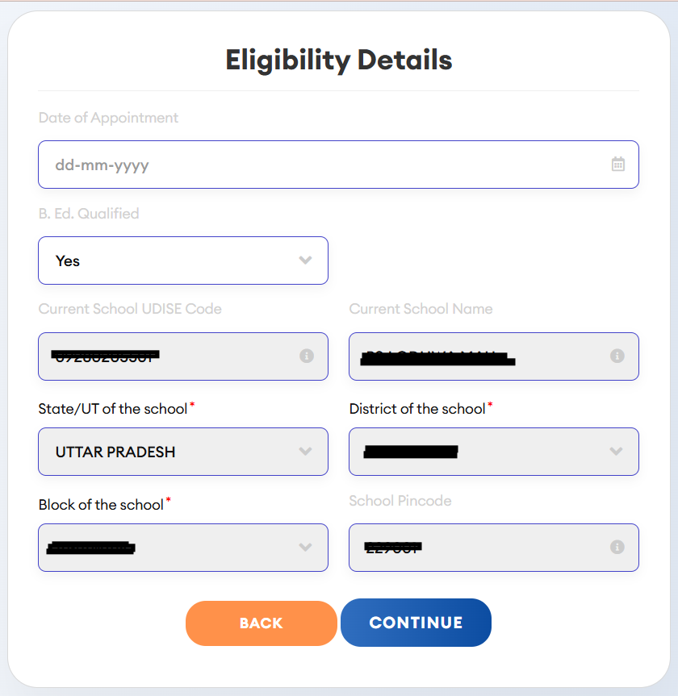The width and height of the screenshot is (678, 696).
Task: Click the Current School Name field
Action: pos(480,356)
